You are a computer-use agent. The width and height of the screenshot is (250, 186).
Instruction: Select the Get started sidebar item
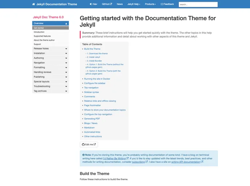click(51, 28)
